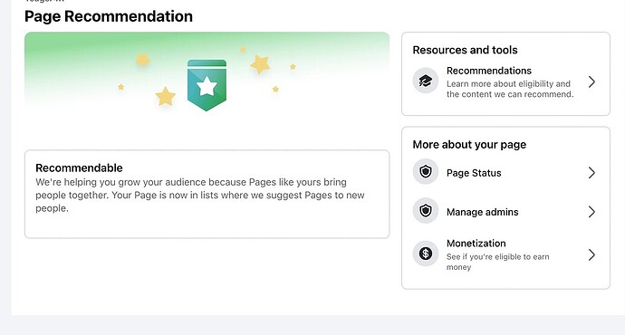Open Monetization using its chevron arrow
625x335 pixels.
tap(591, 255)
